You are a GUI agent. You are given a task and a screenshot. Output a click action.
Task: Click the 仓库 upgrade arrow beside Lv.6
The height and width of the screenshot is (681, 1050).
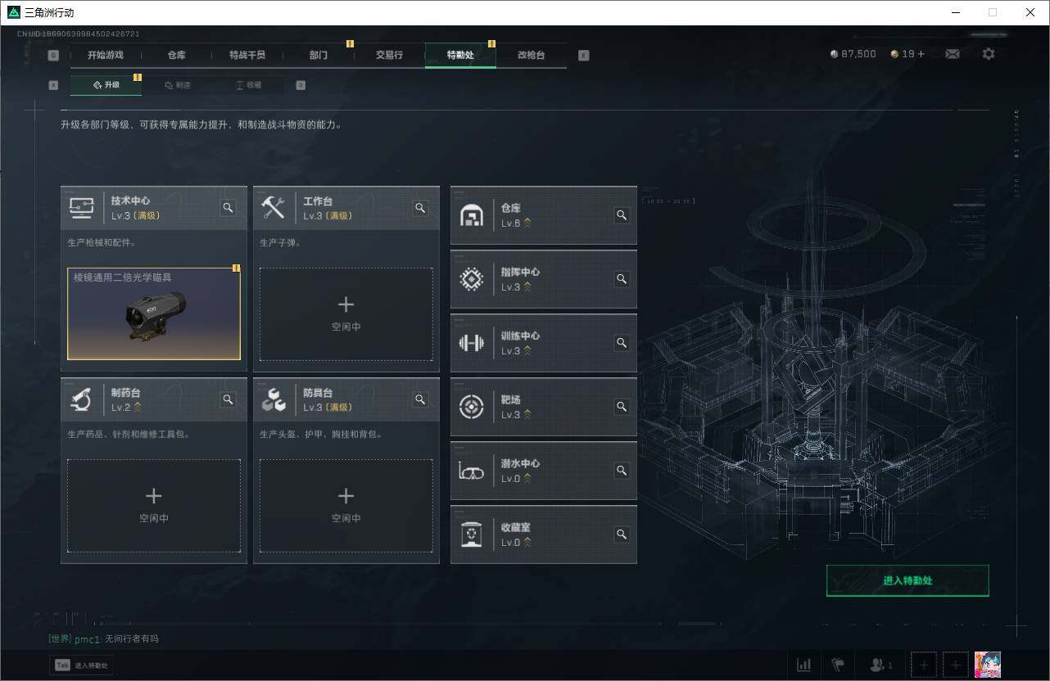point(527,223)
